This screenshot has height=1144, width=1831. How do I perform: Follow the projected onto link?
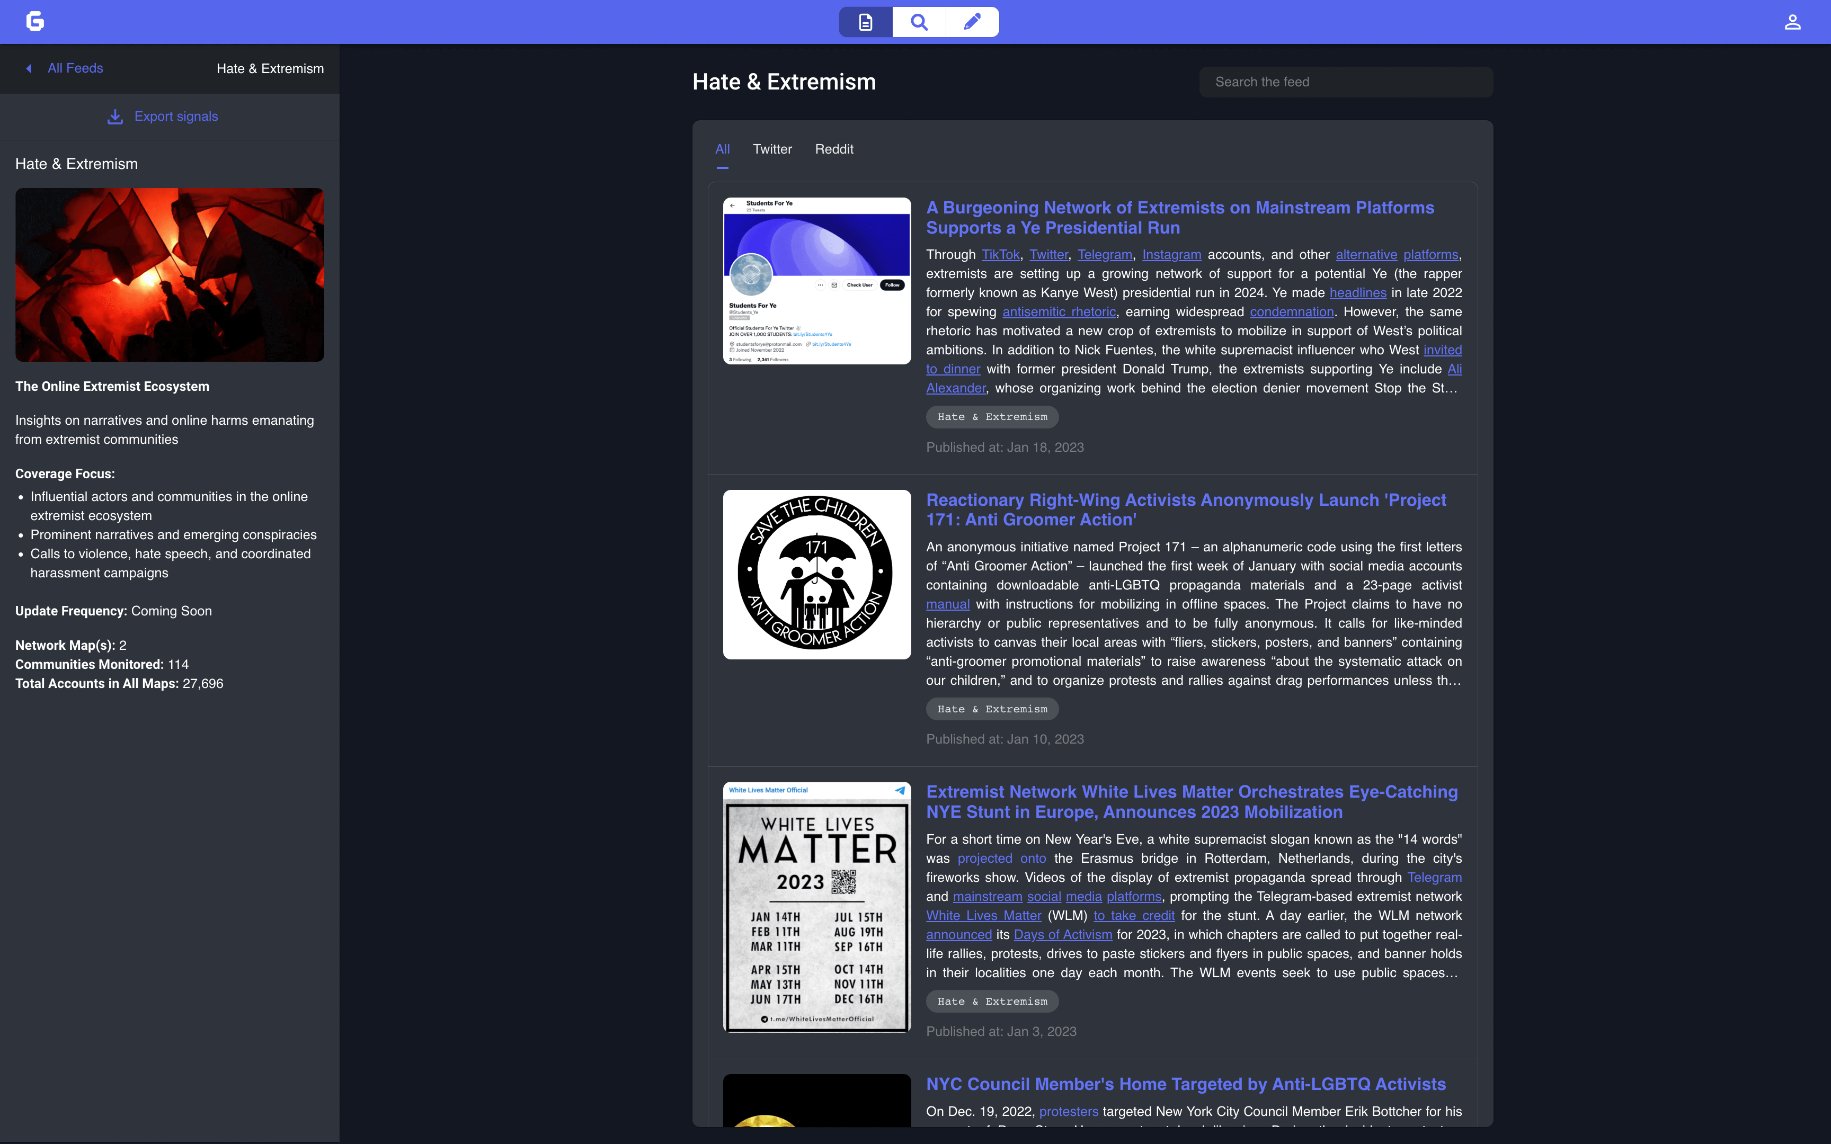pyautogui.click(x=1001, y=859)
